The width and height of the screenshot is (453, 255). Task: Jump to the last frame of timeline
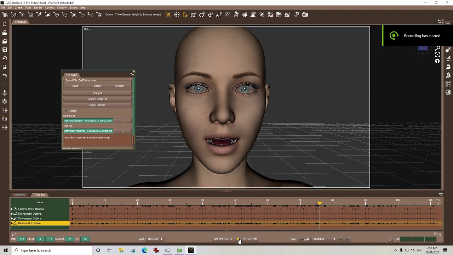coord(255,239)
